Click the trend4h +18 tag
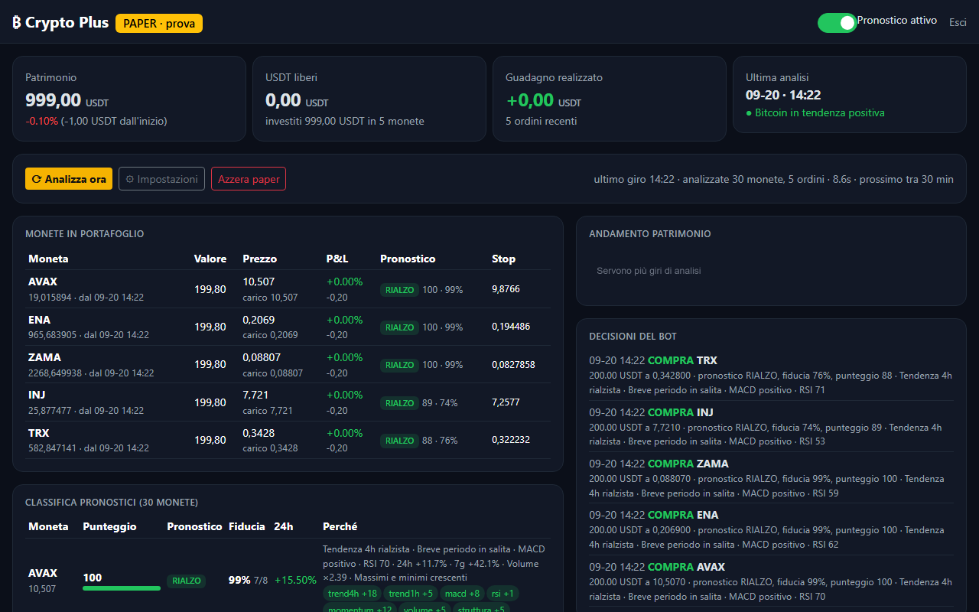This screenshot has height=612, width=979. (353, 594)
